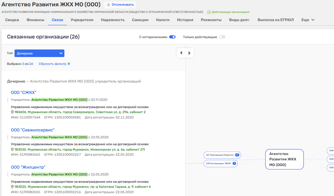Disable the С историческими toggle
334x196 pixels.
tap(172, 37)
